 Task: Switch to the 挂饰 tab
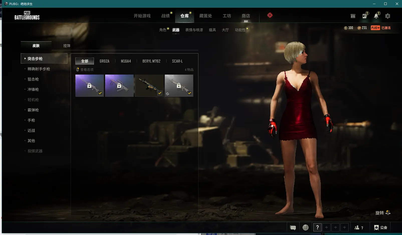(67, 46)
